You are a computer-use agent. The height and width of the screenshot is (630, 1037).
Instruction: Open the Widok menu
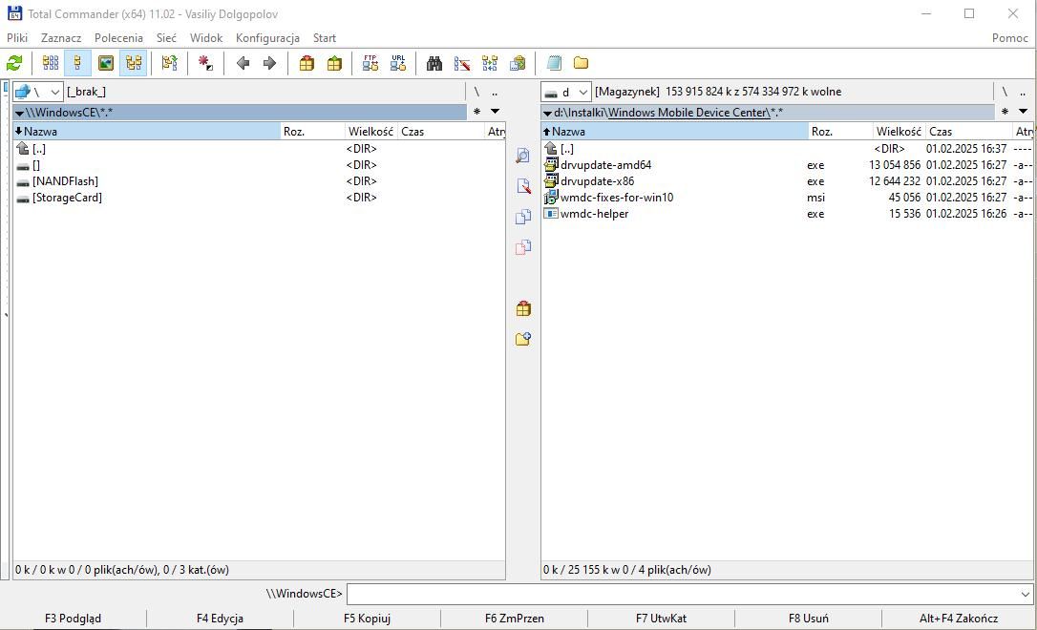[x=206, y=38]
